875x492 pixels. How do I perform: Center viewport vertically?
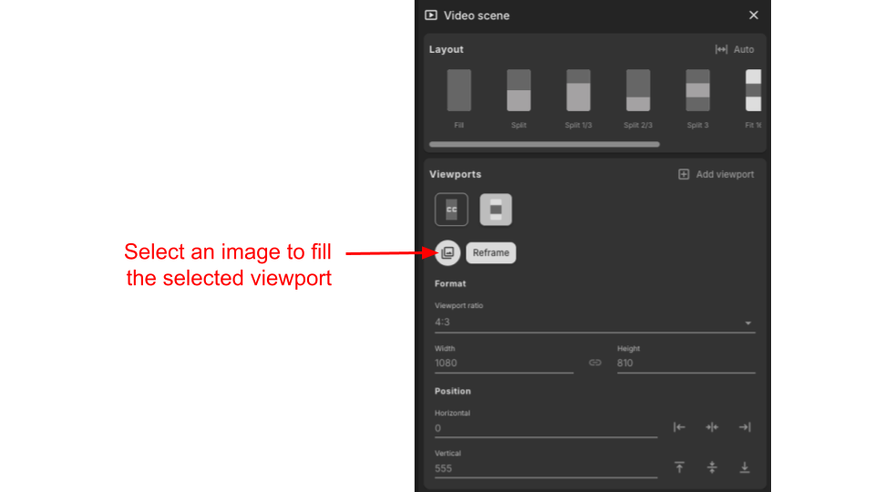click(x=712, y=467)
